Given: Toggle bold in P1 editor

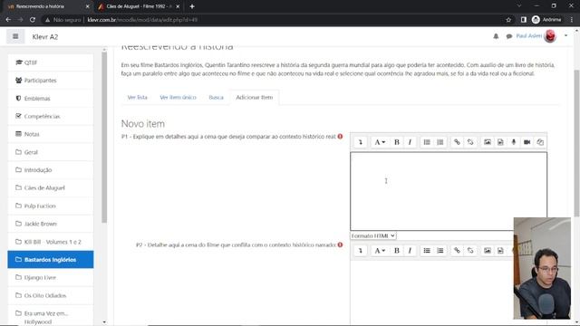Looking at the screenshot, I should coord(397,142).
